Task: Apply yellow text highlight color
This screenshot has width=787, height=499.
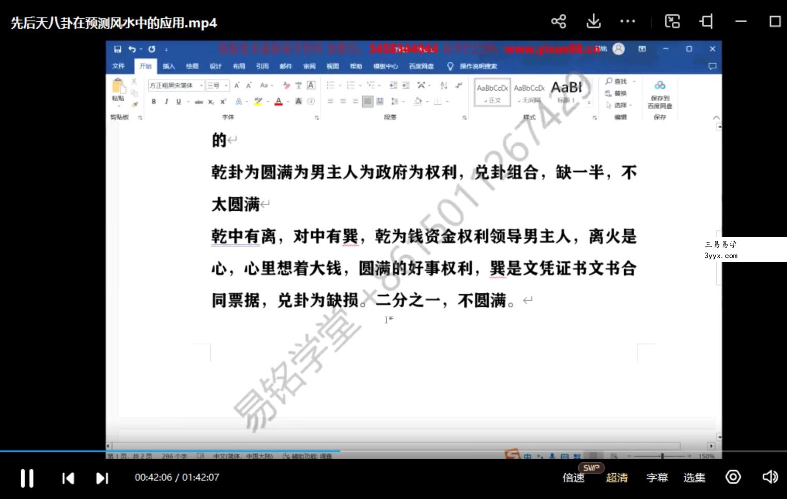Action: [258, 102]
